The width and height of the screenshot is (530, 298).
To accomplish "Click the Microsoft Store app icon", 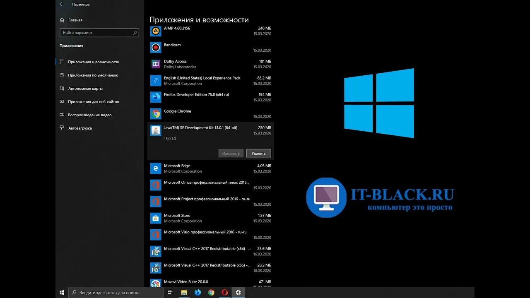I will point(156,218).
